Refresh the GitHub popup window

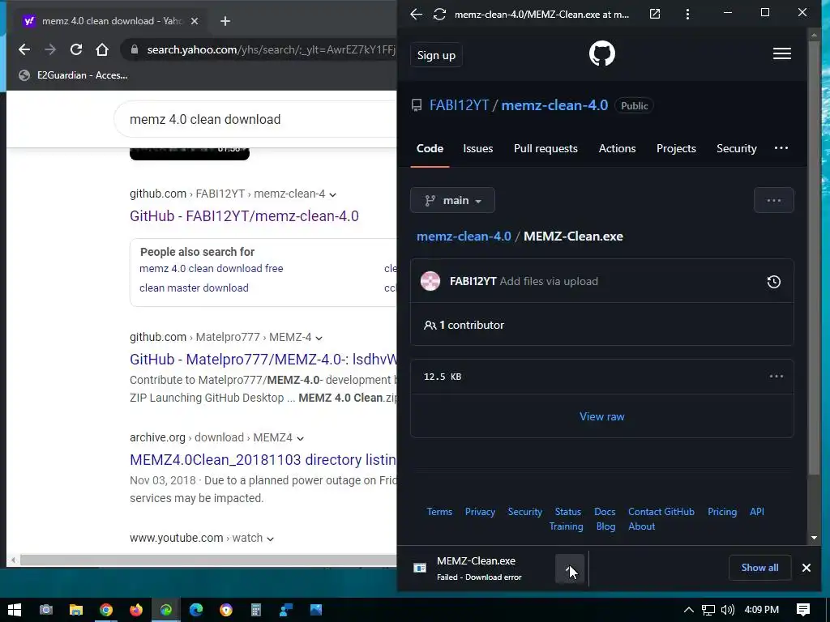(x=439, y=15)
